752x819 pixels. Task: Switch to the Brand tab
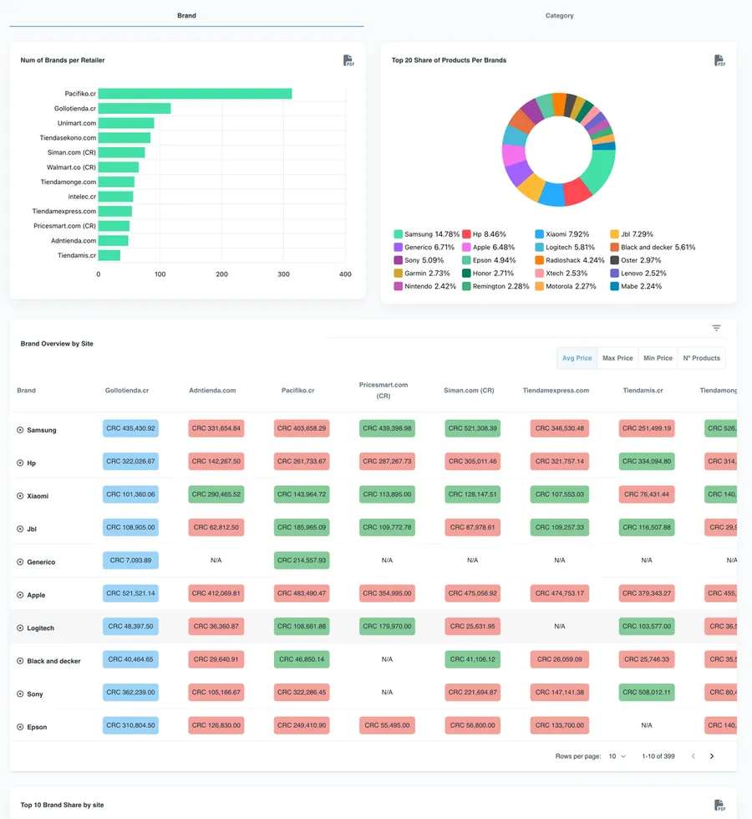coord(186,16)
